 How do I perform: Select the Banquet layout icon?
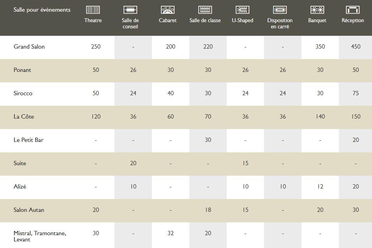(317, 10)
